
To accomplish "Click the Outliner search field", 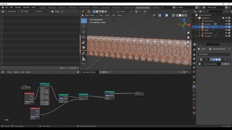I will [214, 11].
